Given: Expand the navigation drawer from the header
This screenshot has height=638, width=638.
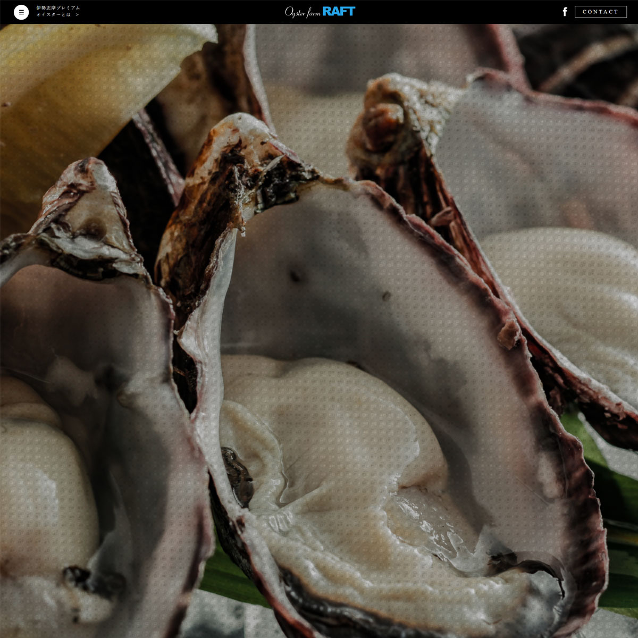Looking at the screenshot, I should (21, 12).
